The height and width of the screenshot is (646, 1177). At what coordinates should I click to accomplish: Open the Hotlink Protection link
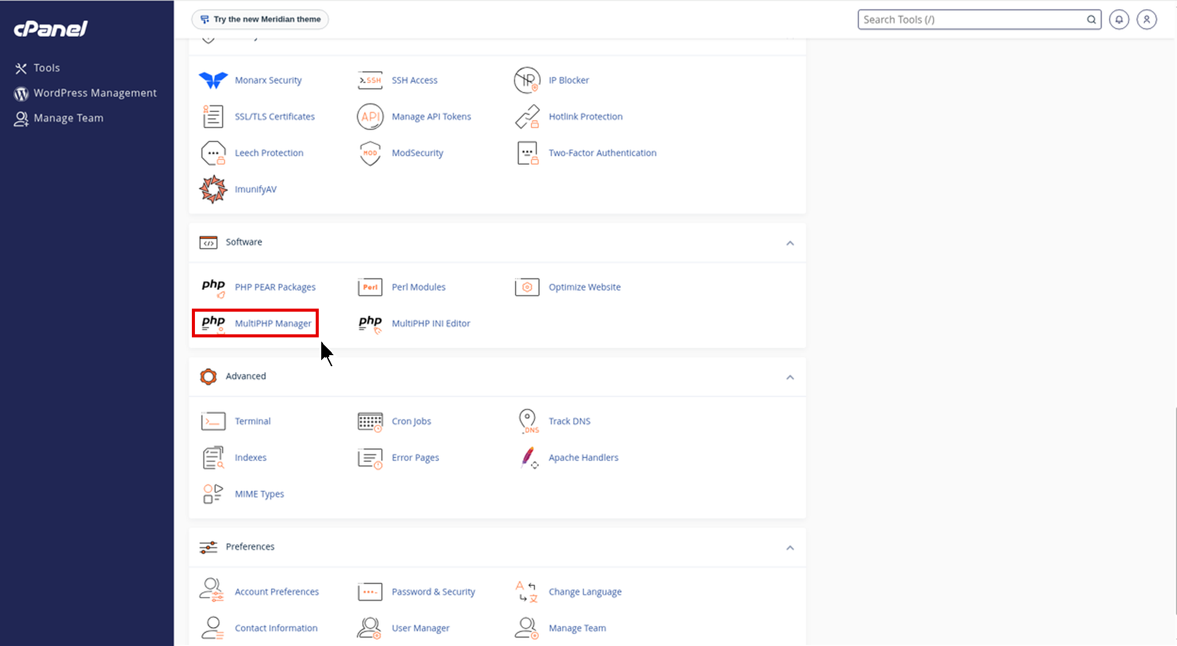[x=585, y=116]
